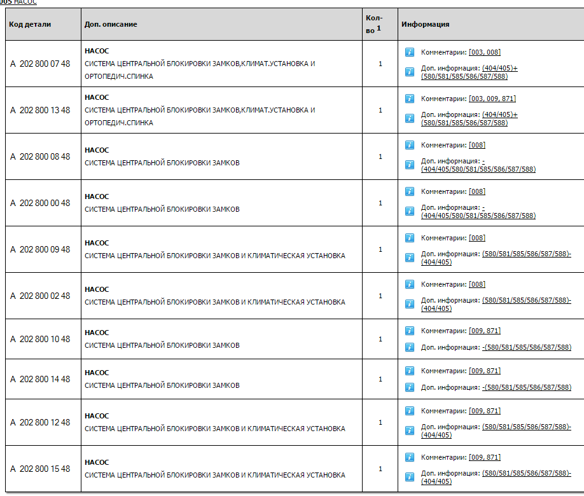Click additional info icon for A 202 800 12 48
This screenshot has width=584, height=496.
tap(409, 431)
